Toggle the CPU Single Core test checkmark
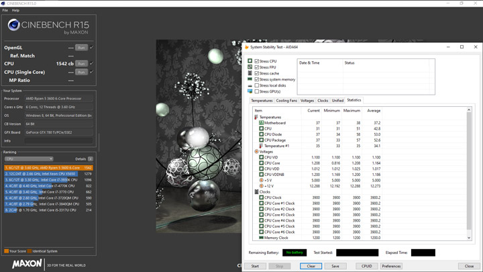 pos(91,72)
